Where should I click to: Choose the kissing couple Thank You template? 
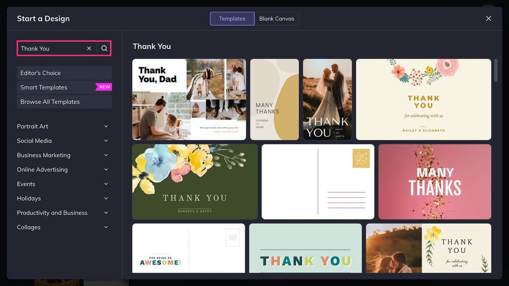429,248
